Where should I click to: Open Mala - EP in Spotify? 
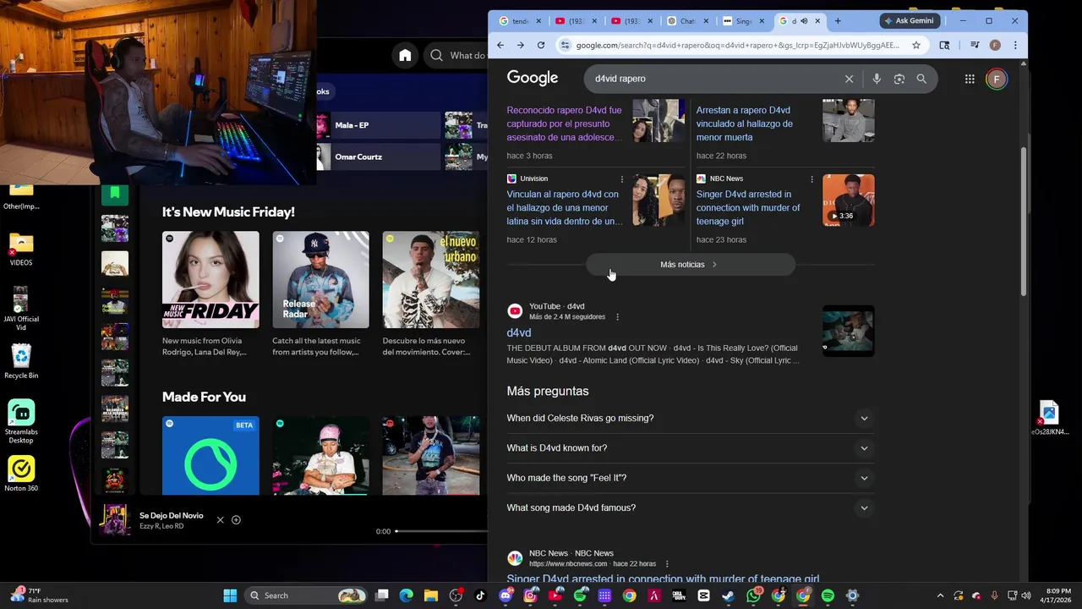378,125
